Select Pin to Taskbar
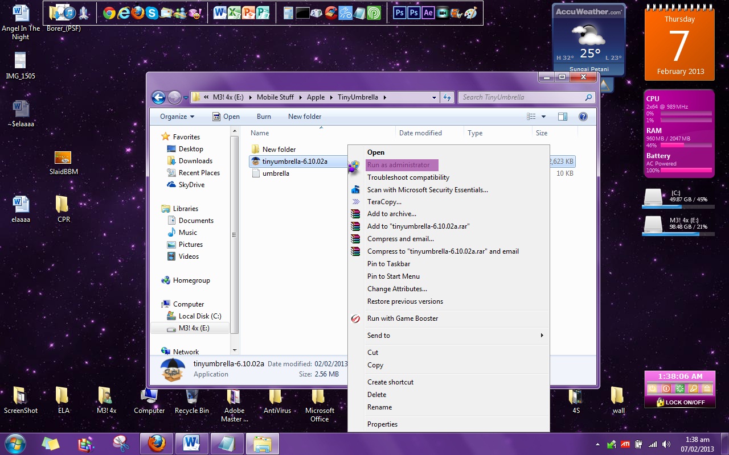The height and width of the screenshot is (455, 729). (449, 264)
